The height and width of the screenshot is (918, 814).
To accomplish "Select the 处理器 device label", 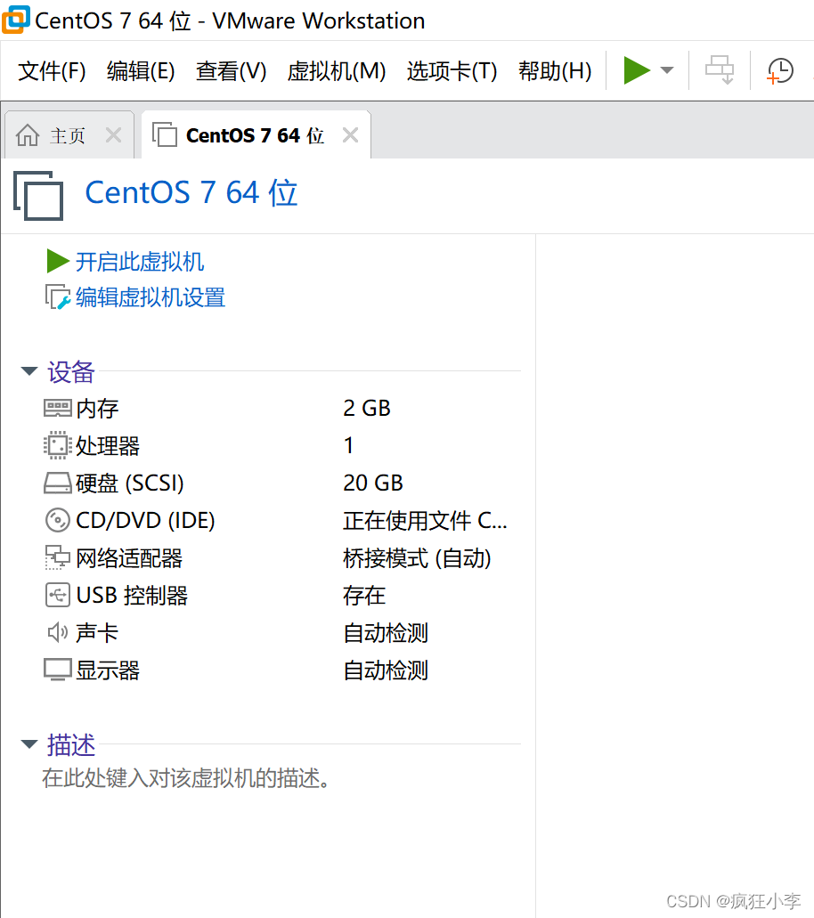I will 108,446.
